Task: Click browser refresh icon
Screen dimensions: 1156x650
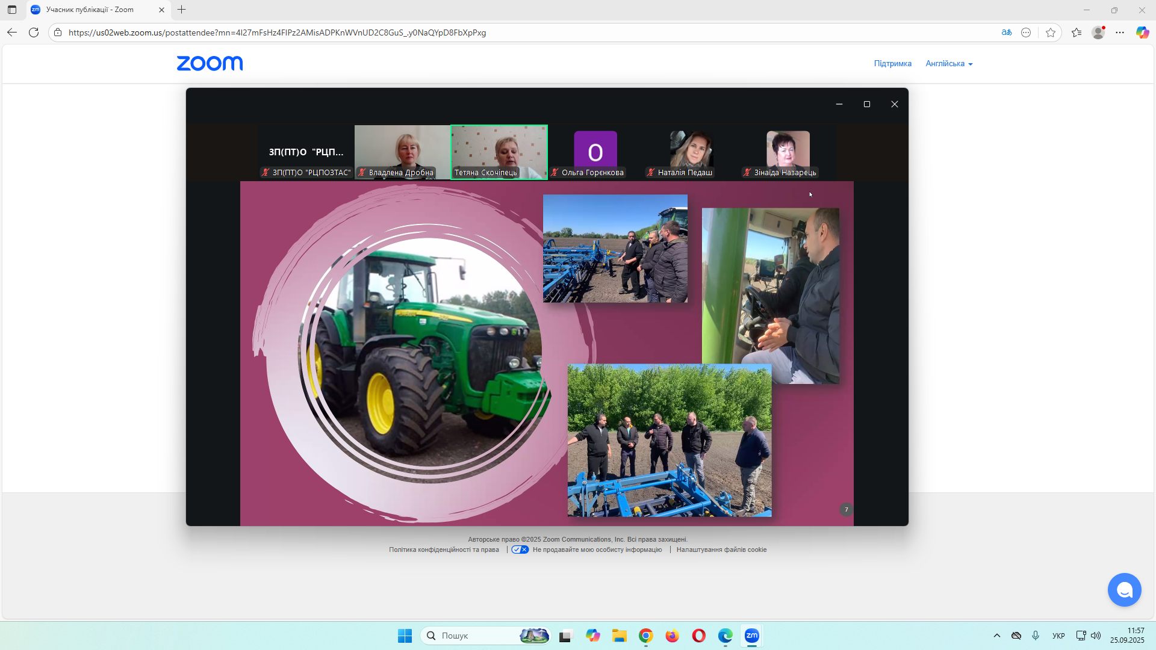Action: coord(34,32)
